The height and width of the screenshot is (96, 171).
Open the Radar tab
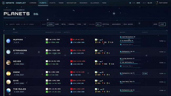(x=61, y=3)
